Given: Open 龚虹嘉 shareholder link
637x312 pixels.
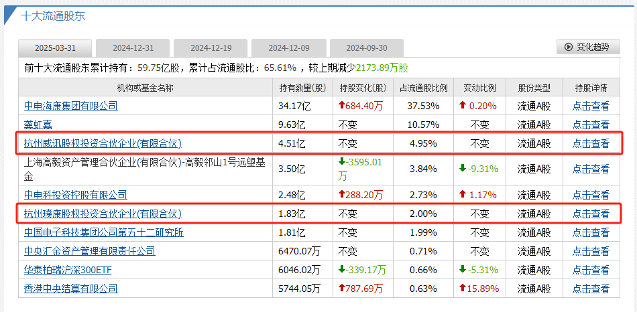Looking at the screenshot, I should (38, 125).
